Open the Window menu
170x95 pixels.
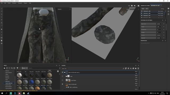coord(14,3)
